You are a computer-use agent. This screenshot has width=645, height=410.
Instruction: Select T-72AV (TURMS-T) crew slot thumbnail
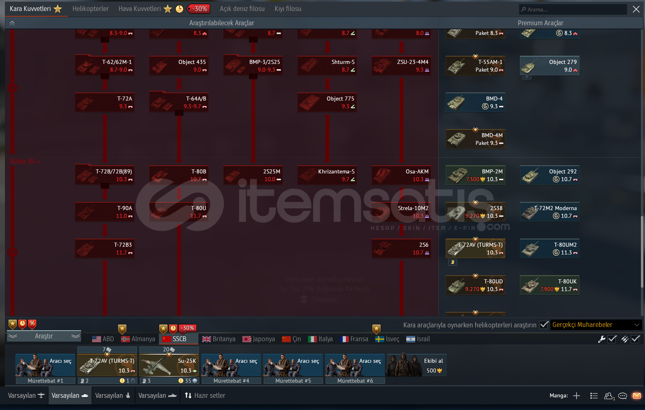[x=107, y=365]
